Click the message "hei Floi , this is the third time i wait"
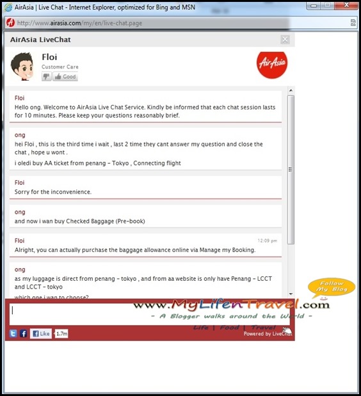Screen dimensions: 361x396 pos(138,148)
